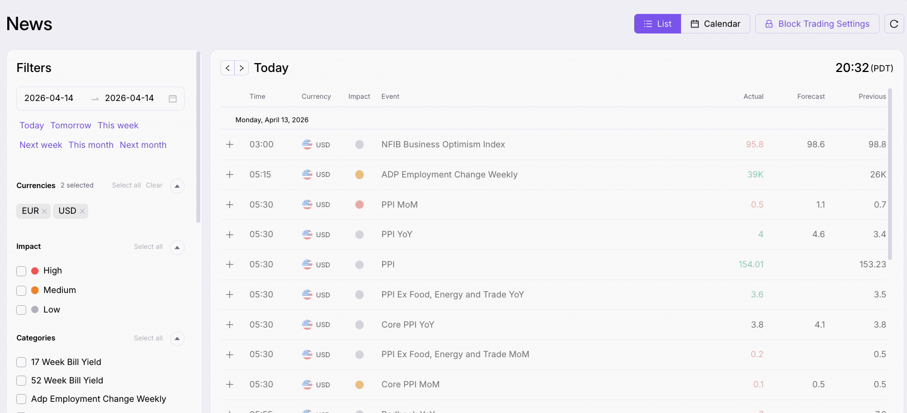Check the 52 Week Bill Yield category
This screenshot has width=907, height=413.
[x=21, y=381]
